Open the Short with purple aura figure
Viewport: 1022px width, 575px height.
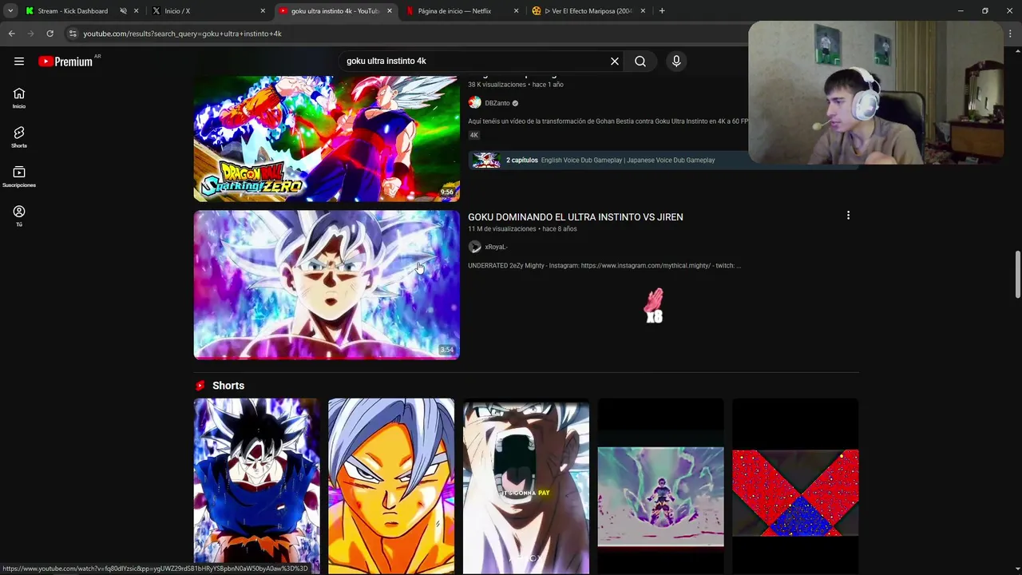pos(661,486)
